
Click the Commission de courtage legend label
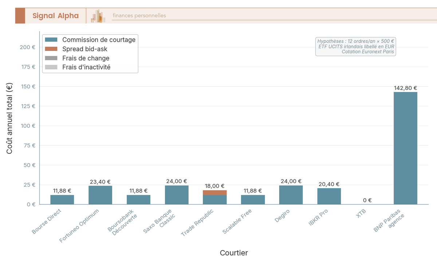tap(99, 40)
